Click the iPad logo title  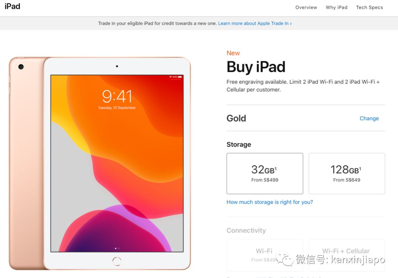click(x=13, y=6)
